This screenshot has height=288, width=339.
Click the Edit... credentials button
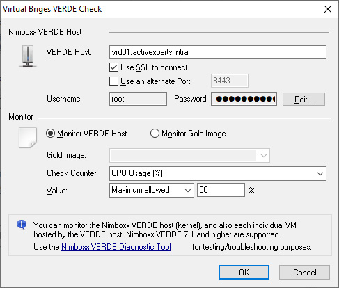pyautogui.click(x=303, y=99)
